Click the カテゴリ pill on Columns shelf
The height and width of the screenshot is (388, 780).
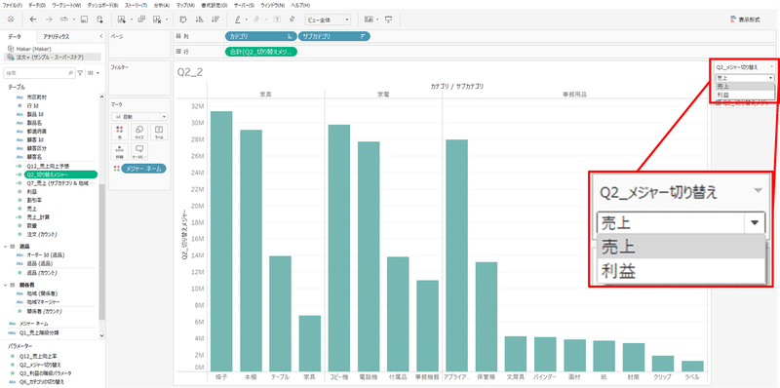coord(260,36)
